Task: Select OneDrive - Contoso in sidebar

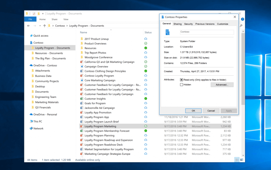Action: coord(45,65)
